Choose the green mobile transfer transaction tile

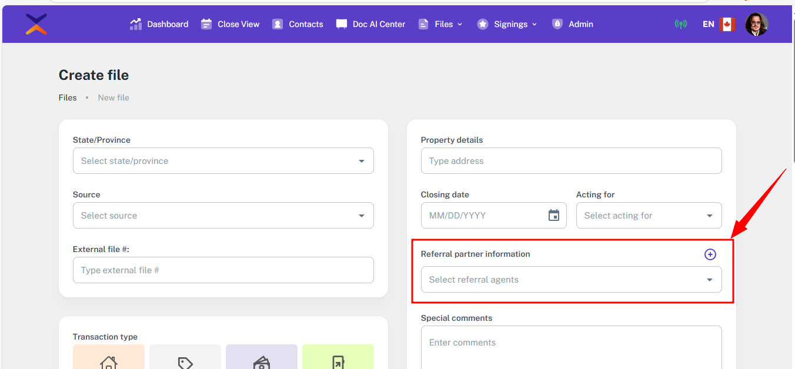[338, 360]
